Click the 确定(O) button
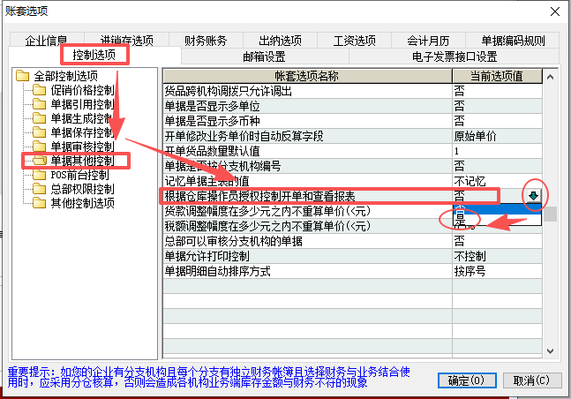The height and width of the screenshot is (399, 571). (x=465, y=380)
